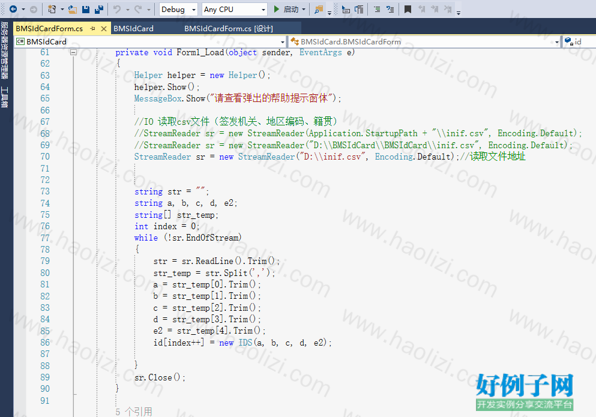Navigate backward using the back arrow
Screen dimensions: 596x417
tap(13, 9)
